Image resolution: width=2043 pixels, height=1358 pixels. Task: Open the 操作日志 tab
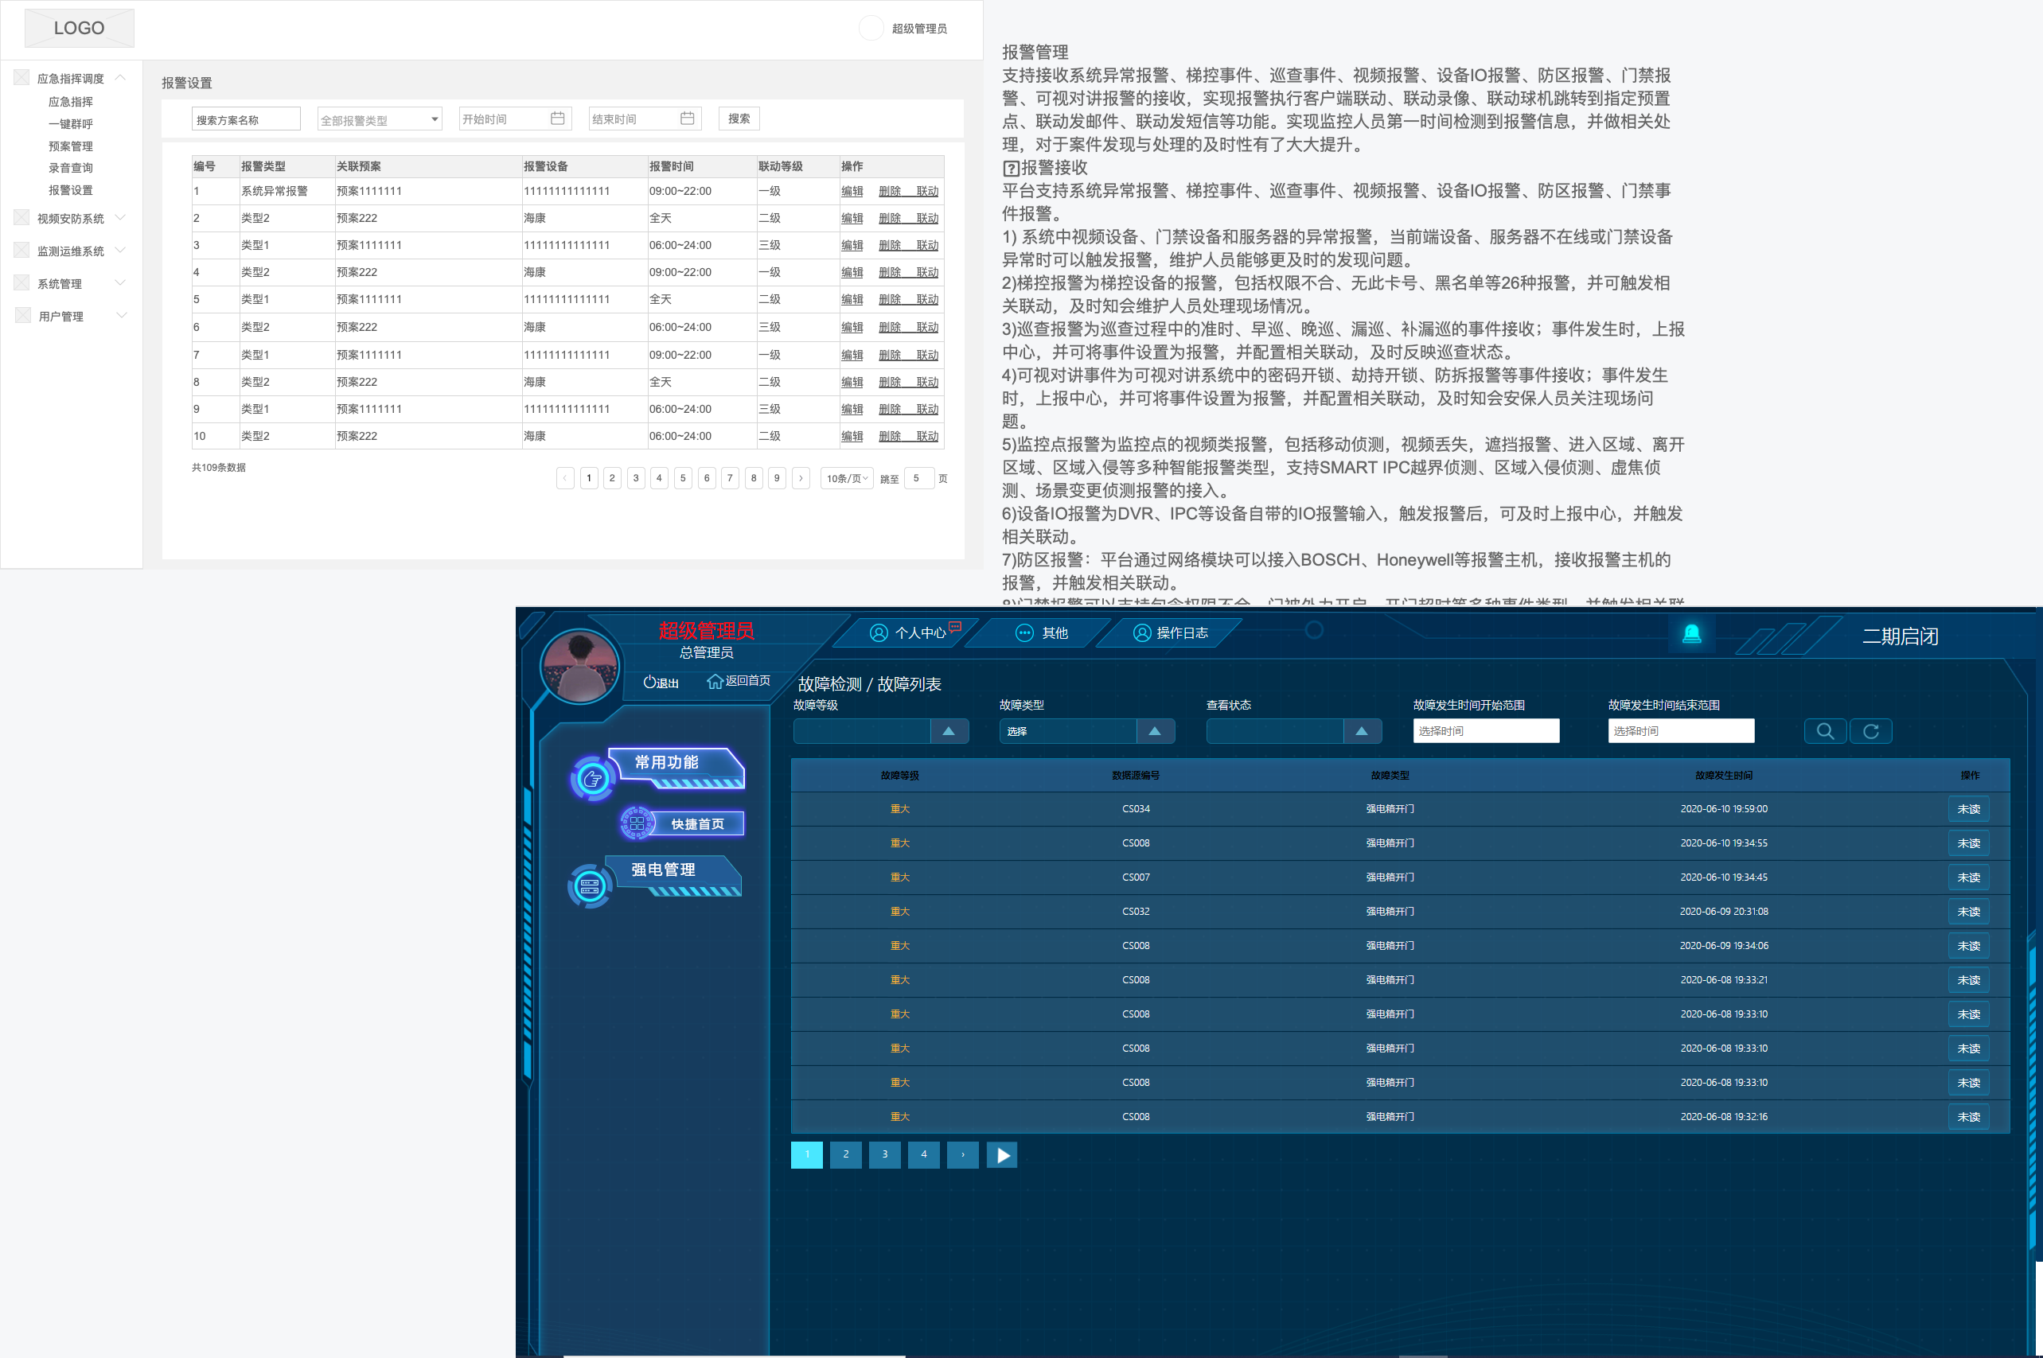pyautogui.click(x=1170, y=633)
